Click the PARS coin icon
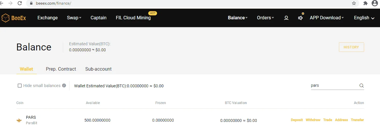The width and height of the screenshot is (380, 132). pos(19,120)
